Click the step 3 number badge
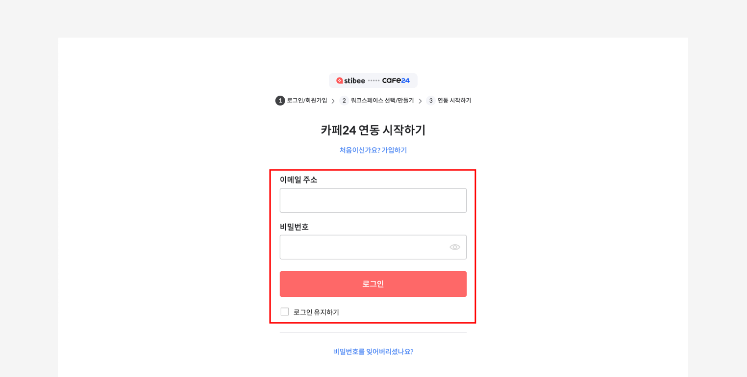This screenshot has width=747, height=377. (431, 101)
